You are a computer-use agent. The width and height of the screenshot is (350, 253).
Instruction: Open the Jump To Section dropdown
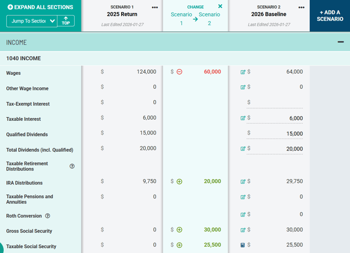pyautogui.click(x=31, y=21)
